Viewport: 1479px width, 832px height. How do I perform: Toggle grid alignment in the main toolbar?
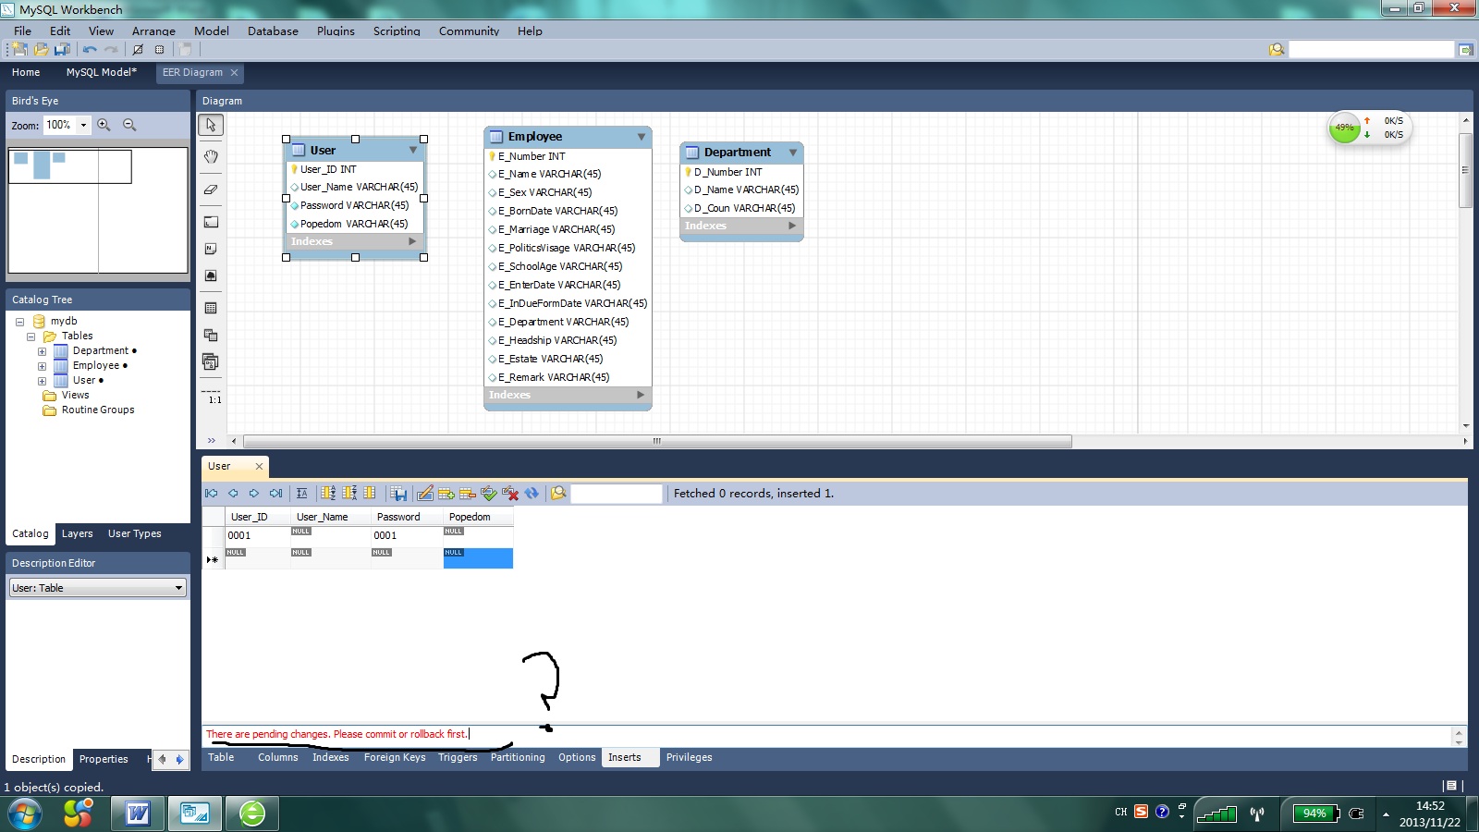click(x=159, y=50)
